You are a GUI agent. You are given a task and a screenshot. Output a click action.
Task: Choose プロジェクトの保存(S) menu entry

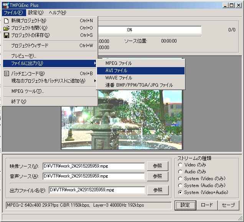pos(50,35)
